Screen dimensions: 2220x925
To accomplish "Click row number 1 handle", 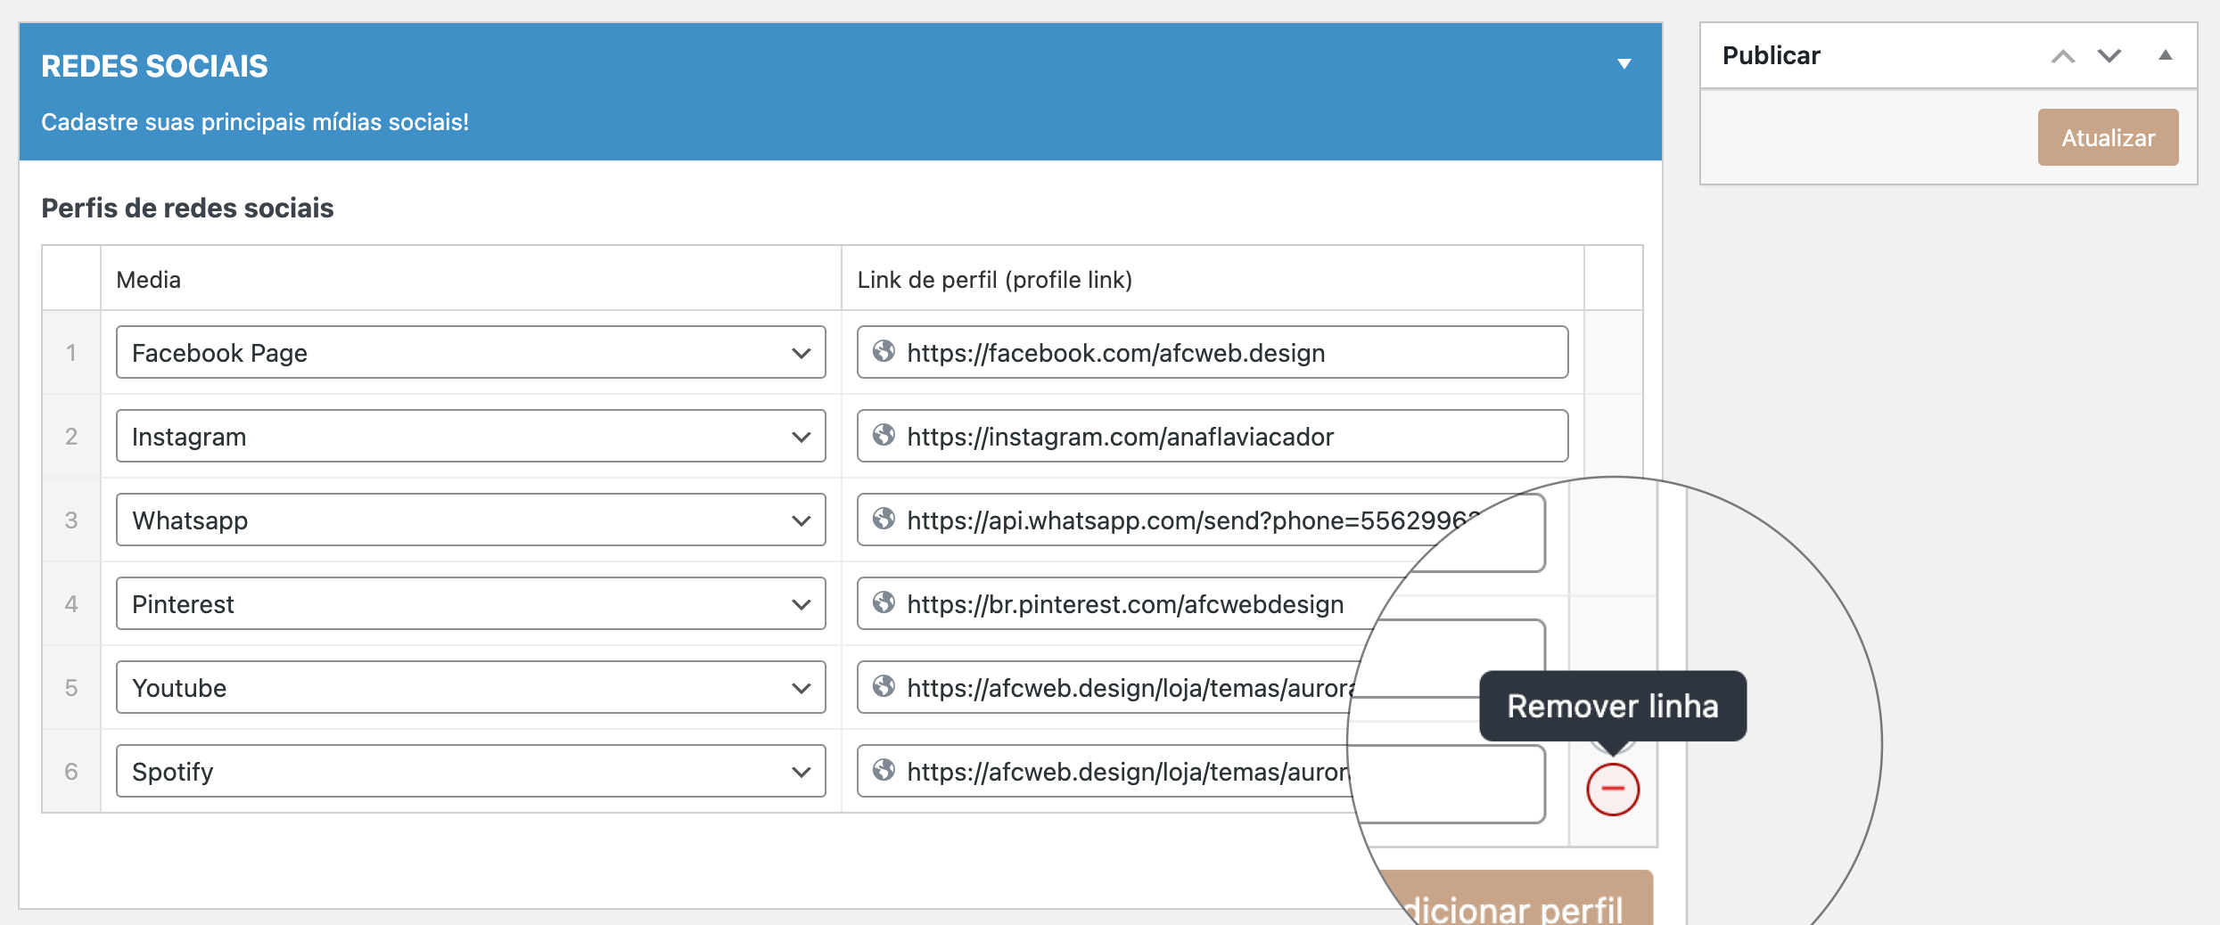I will click(71, 352).
